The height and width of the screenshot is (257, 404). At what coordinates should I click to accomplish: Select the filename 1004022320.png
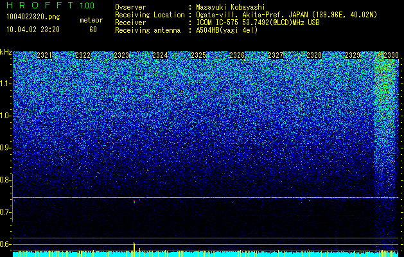click(x=33, y=17)
